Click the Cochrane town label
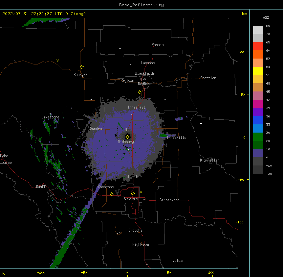 click(x=106, y=187)
